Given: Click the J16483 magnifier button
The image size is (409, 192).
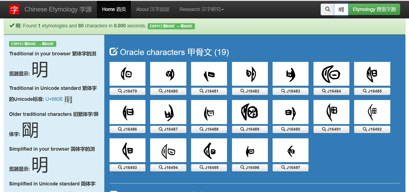Looking at the screenshot, I should click(x=290, y=91).
